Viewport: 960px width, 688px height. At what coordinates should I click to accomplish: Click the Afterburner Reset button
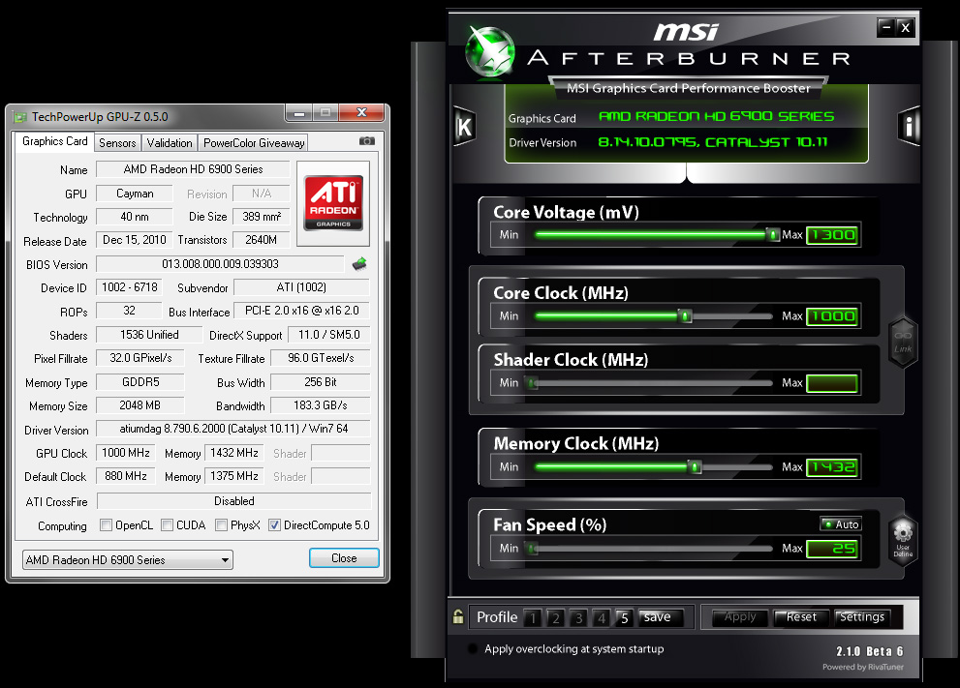click(x=801, y=617)
